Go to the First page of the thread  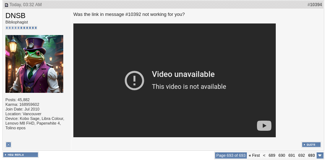[254, 155]
